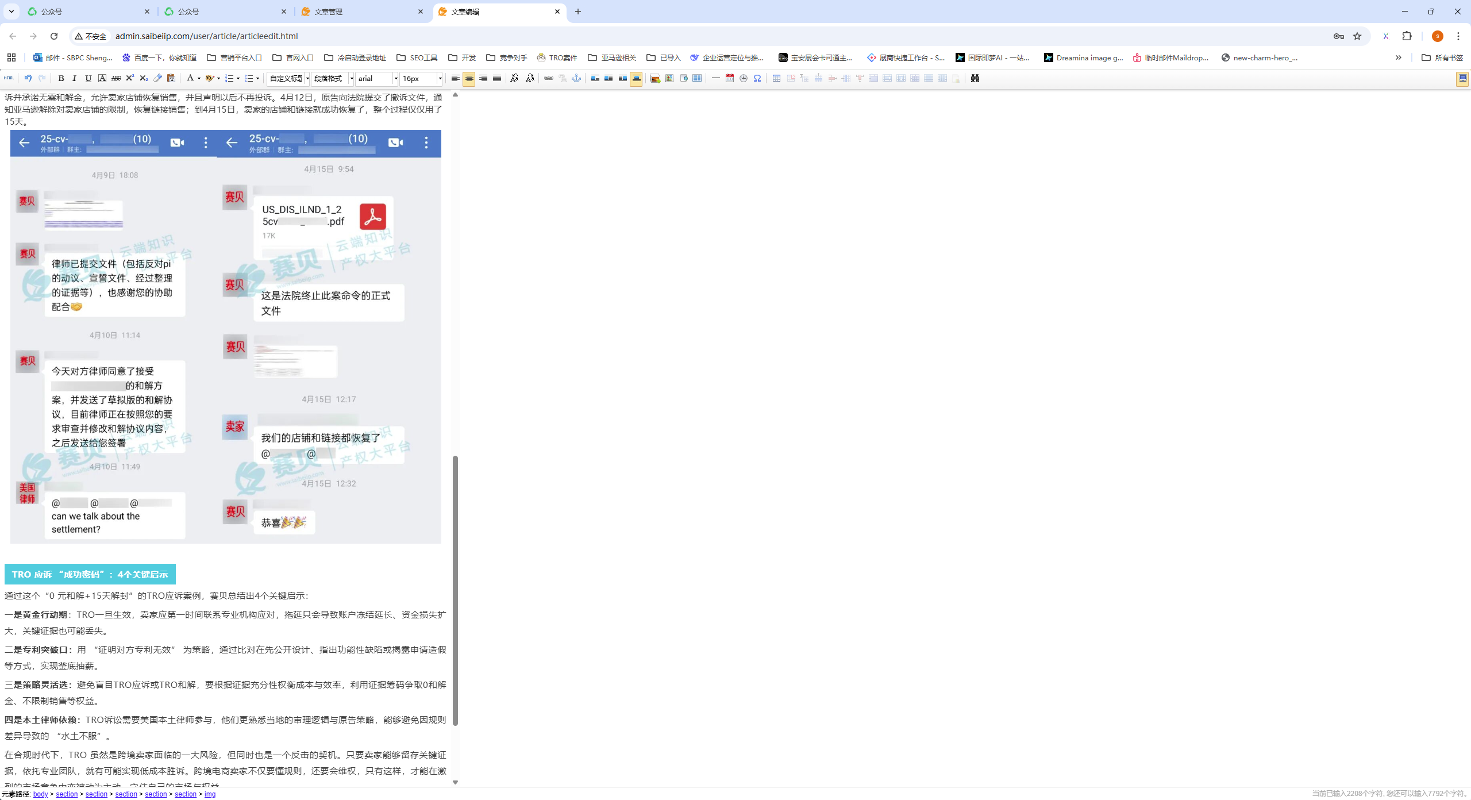Insert horizontal rule line icon
The image size is (1471, 800).
[715, 78]
